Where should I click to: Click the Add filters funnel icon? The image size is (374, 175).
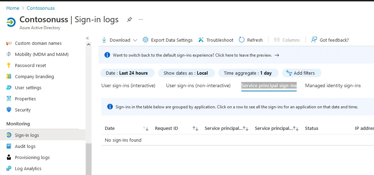[x=289, y=73]
